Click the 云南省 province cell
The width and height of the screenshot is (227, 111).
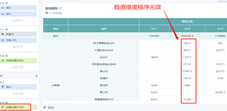pos(56,85)
